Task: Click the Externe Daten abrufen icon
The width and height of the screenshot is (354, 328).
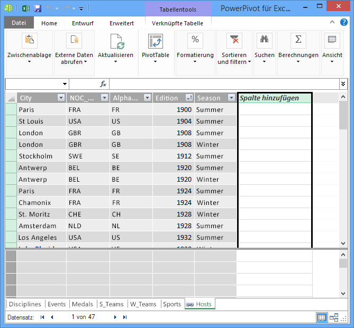Action: (x=74, y=40)
